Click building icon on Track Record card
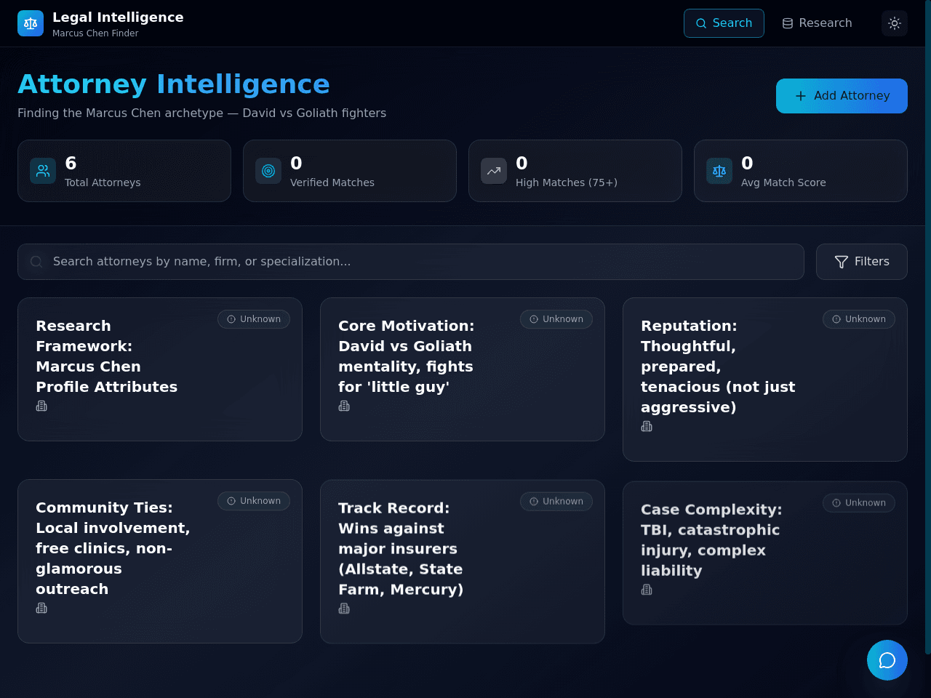 click(x=344, y=609)
